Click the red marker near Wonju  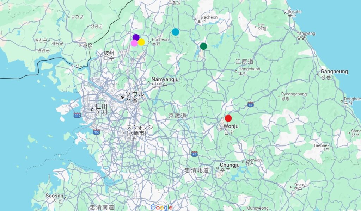(228, 118)
